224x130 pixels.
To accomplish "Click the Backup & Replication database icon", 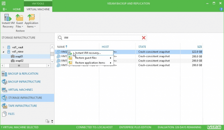I will coord(4,74).
